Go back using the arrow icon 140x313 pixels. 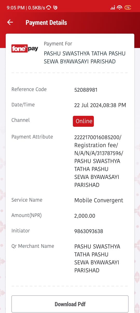[x=10, y=22]
